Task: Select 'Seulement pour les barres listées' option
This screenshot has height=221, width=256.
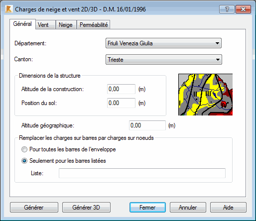Action: [x=24, y=161]
